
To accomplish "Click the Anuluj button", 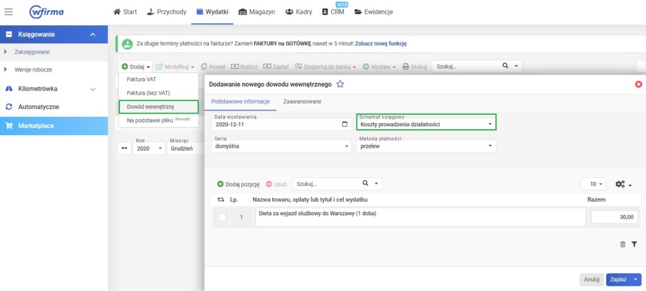I will pos(590,279).
